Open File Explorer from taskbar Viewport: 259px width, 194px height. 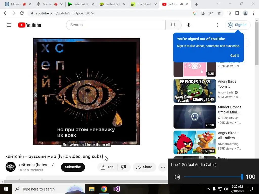click(x=92, y=189)
